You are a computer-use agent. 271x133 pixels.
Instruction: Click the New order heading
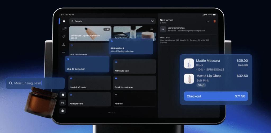coord(166,20)
